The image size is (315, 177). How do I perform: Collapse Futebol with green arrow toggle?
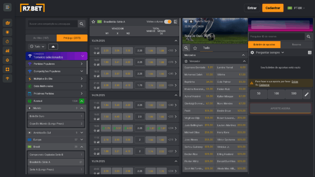(x=82, y=101)
